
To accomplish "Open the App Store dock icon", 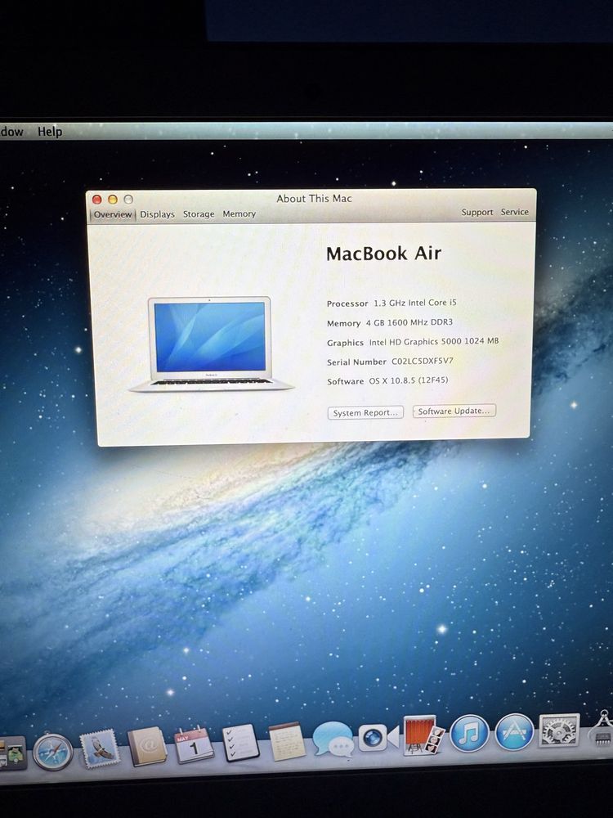I will (514, 731).
